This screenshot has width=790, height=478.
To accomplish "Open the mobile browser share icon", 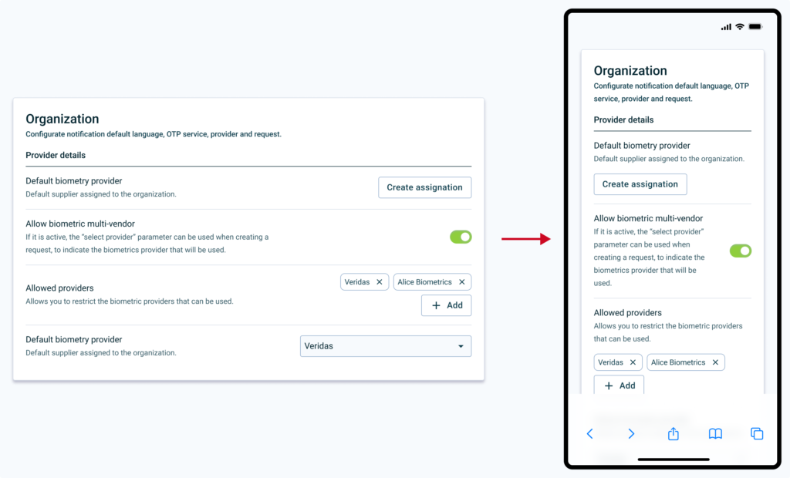I will (x=673, y=434).
